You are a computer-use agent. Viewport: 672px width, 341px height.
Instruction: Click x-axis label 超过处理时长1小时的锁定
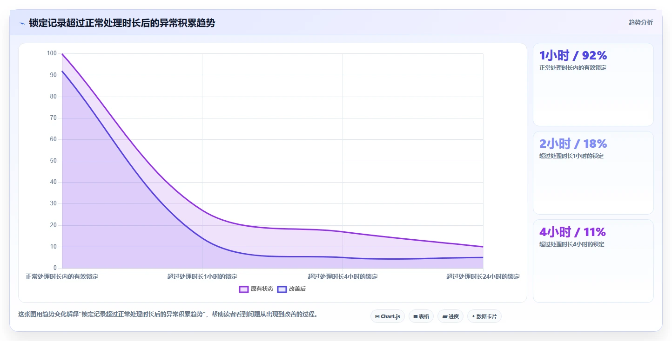point(202,276)
